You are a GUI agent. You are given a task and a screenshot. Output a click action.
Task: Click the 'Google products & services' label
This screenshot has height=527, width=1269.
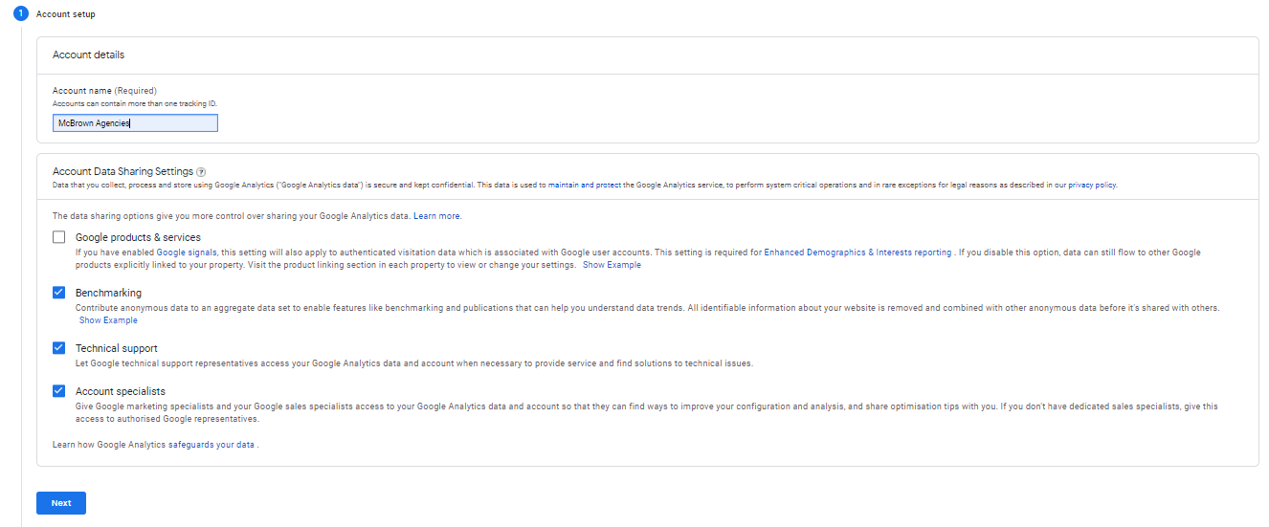[138, 237]
